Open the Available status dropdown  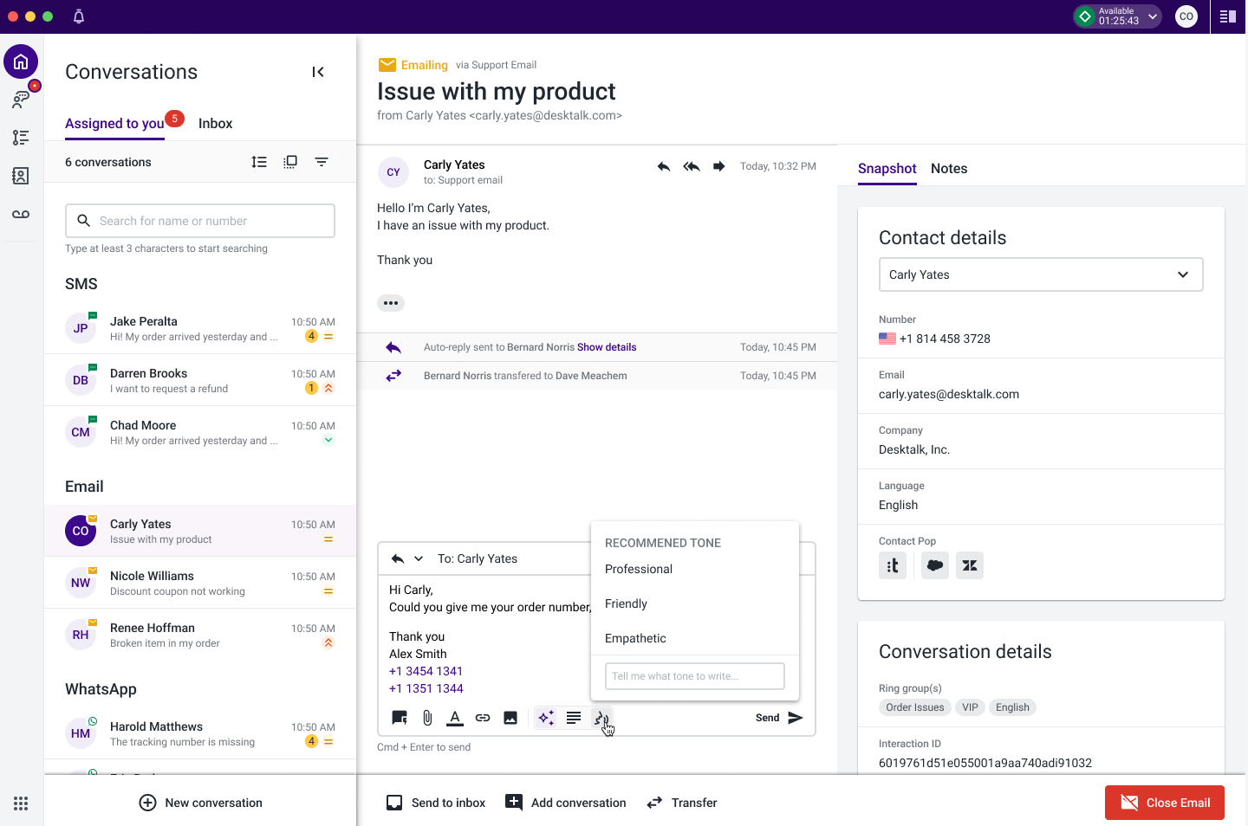[1152, 16]
